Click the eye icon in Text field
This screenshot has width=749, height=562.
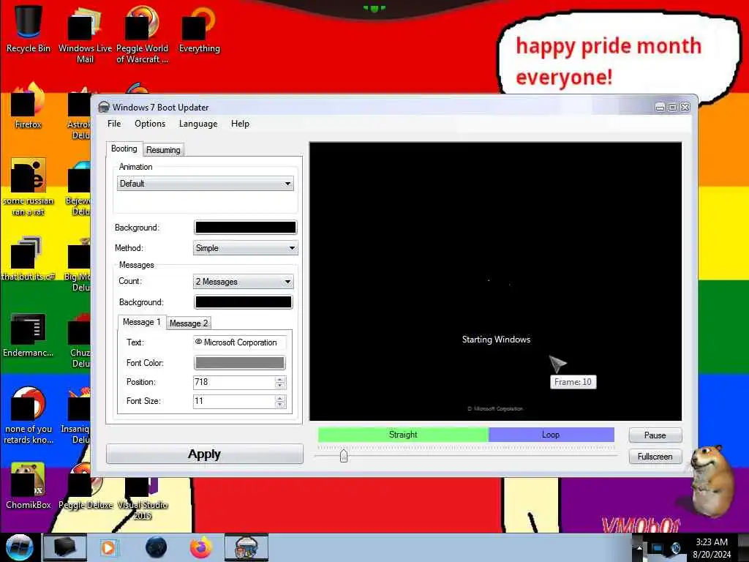click(x=198, y=342)
